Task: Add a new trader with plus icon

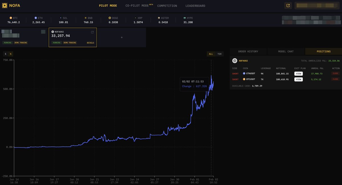Action: [x=122, y=37]
